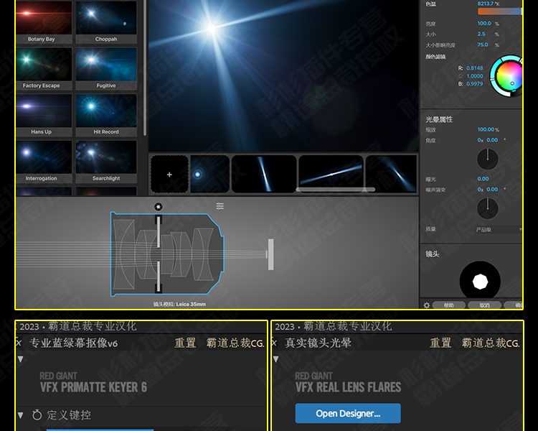Edit the 亮度 value 100.0

pyautogui.click(x=484, y=24)
